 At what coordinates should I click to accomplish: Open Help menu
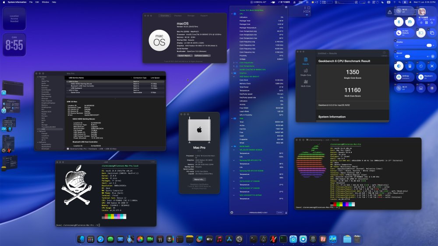[54, 2]
